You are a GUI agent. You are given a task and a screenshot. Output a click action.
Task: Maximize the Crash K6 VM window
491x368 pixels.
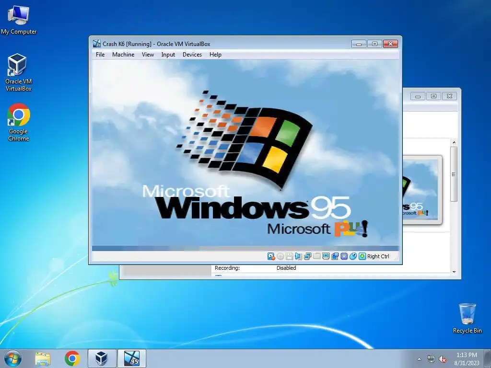coord(374,44)
